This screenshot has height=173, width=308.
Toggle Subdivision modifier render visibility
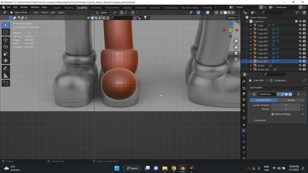click(290, 94)
